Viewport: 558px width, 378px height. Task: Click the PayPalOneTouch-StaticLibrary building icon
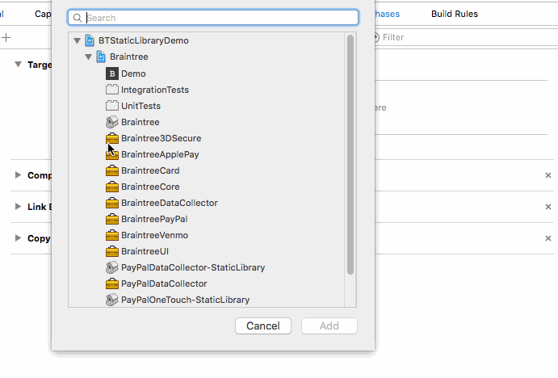[112, 300]
